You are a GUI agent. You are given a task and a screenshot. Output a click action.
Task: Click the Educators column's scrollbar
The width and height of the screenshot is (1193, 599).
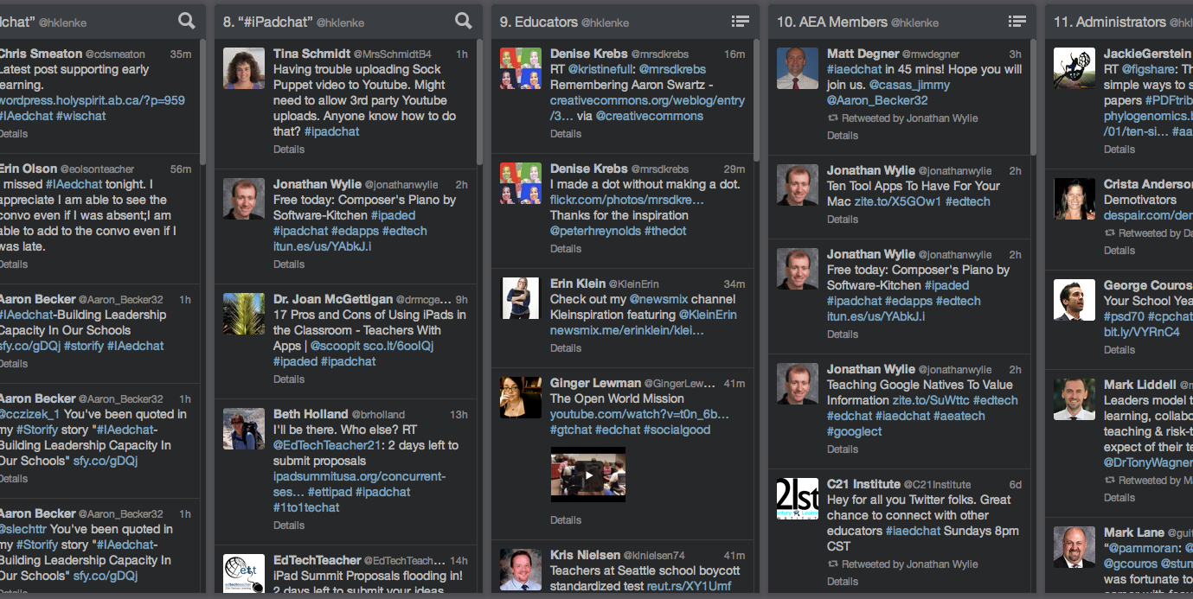[x=756, y=100]
